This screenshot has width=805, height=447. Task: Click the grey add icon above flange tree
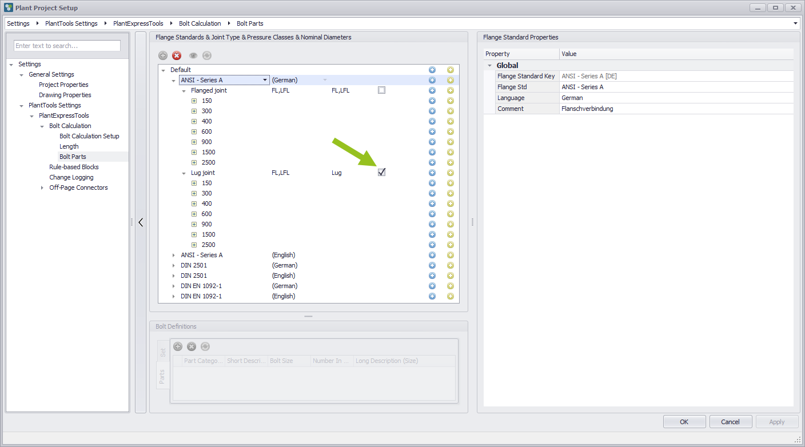click(163, 55)
